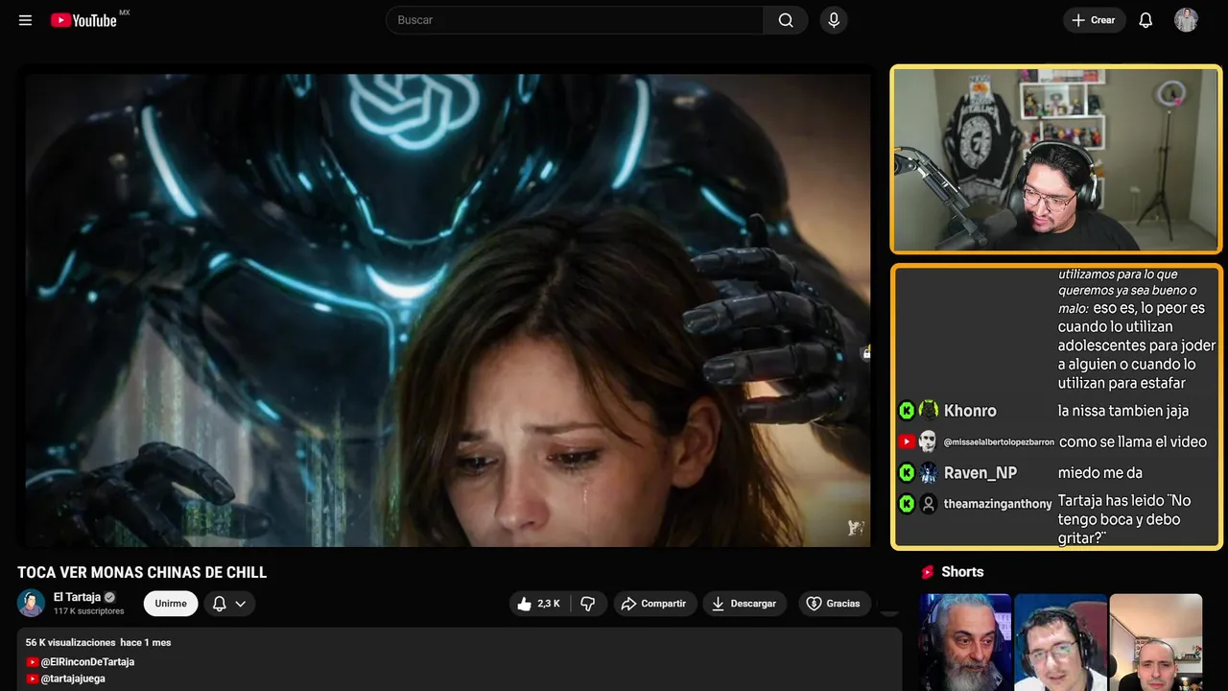Image resolution: width=1228 pixels, height=691 pixels.
Task: Open the first Shorts thumbnail, bearded man
Action: [965, 642]
